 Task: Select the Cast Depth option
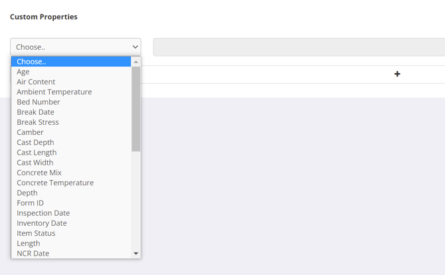coord(35,142)
